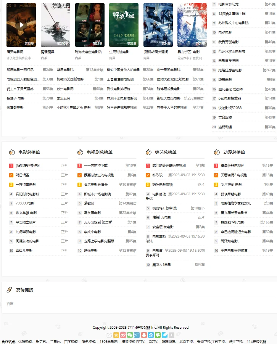Click the blue note share icon
277x344 pixels.
click(164, 335)
